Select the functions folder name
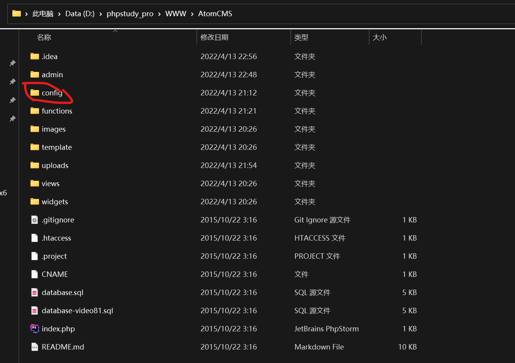Screen dimensions: 515x363 pyautogui.click(x=57, y=111)
